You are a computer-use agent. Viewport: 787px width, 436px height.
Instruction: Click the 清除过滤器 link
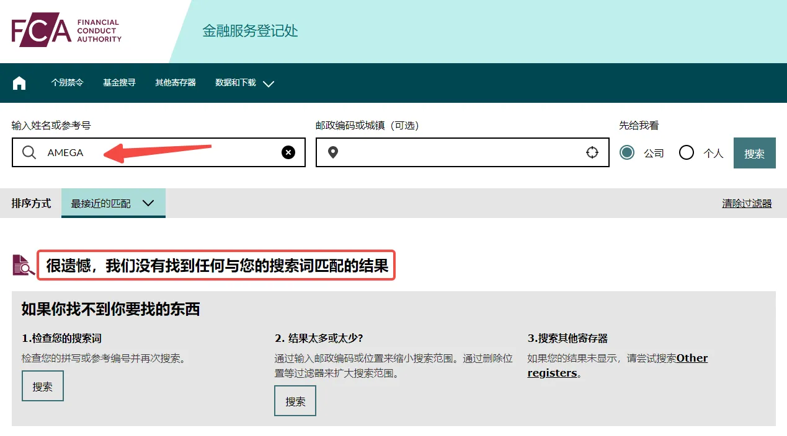(x=747, y=203)
